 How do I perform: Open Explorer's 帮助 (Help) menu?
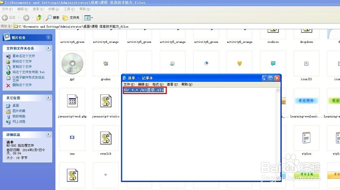click(x=85, y=9)
